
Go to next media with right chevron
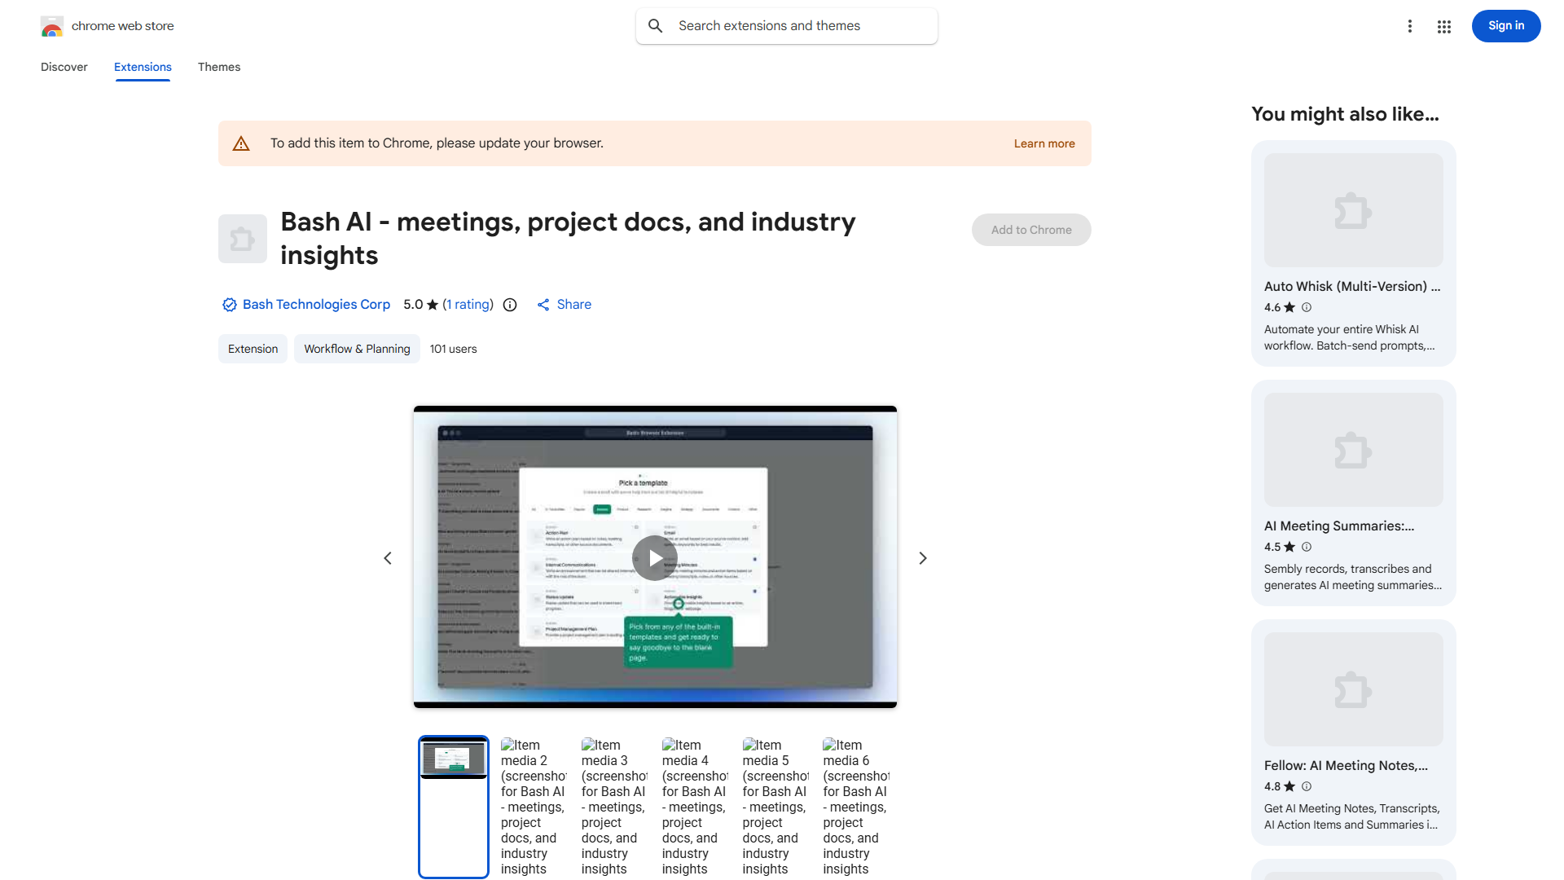pos(923,558)
